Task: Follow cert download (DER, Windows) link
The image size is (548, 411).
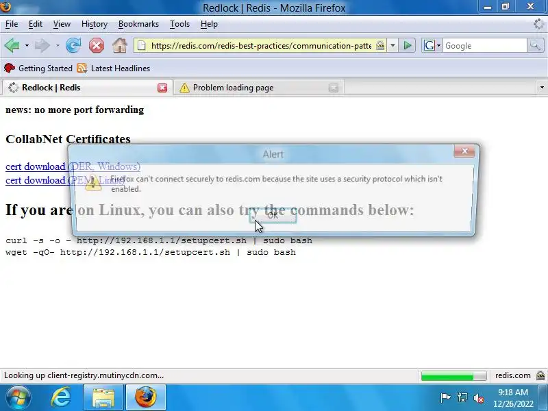Action: click(x=73, y=166)
